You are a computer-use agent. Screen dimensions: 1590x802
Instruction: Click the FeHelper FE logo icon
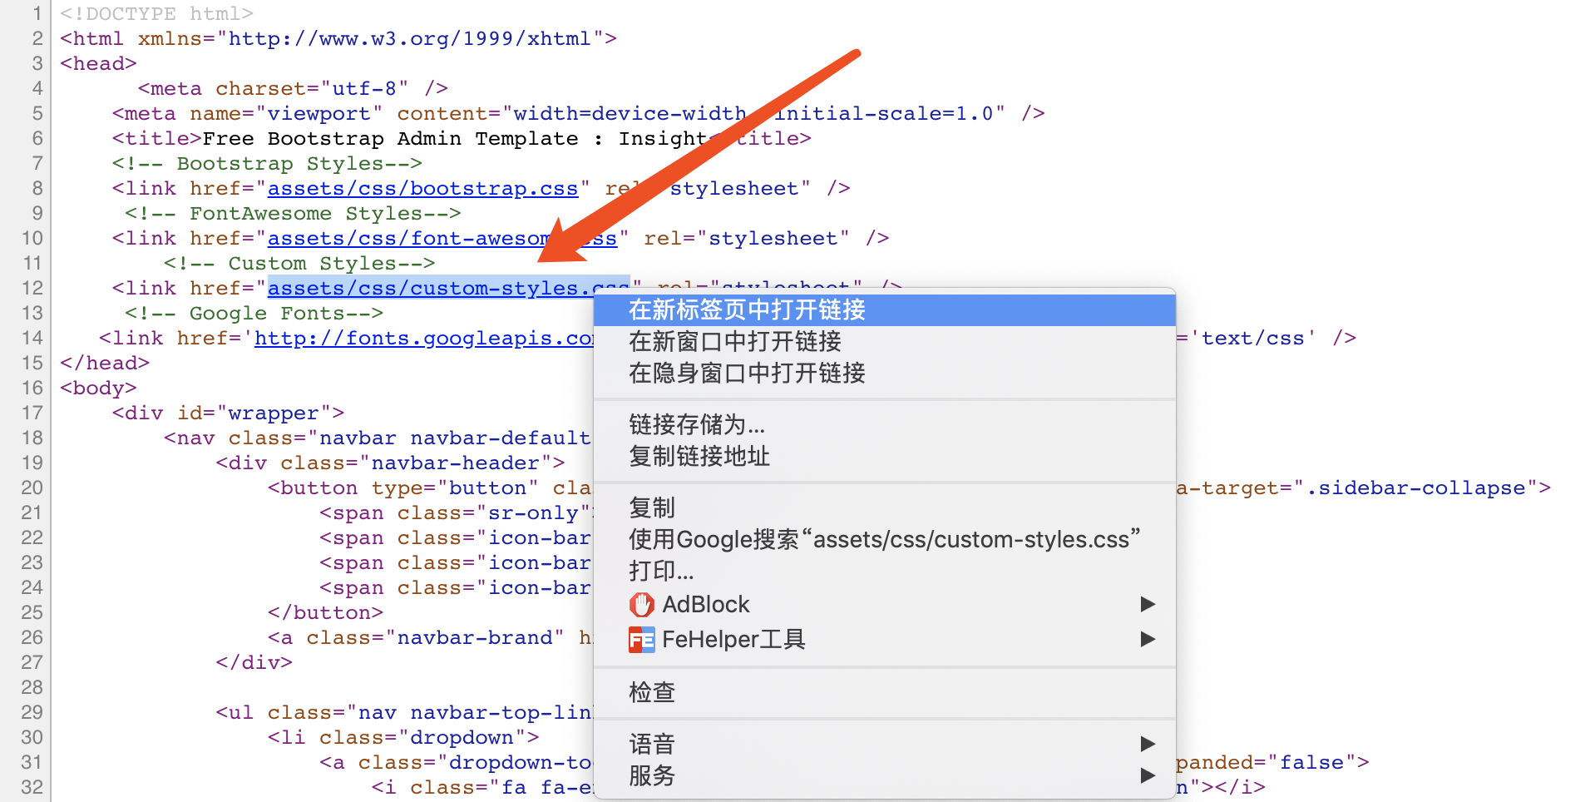point(642,640)
